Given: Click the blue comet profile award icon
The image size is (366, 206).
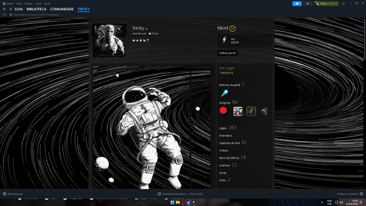Looking at the screenshot, I should (224, 93).
